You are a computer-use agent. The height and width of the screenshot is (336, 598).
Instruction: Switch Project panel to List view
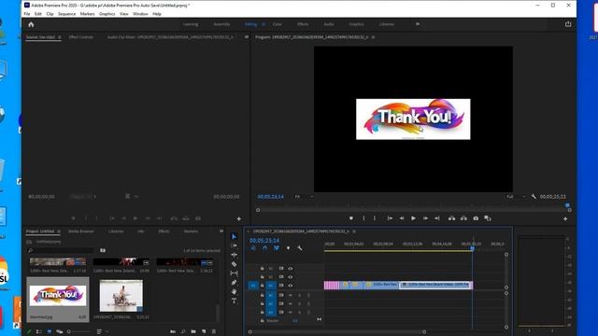tap(39, 332)
